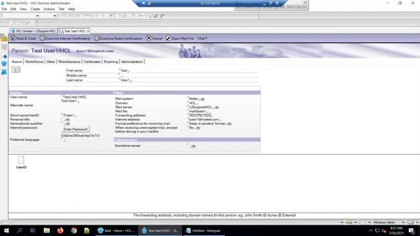Screen dimensions: 420x236
Task: Switch to the HCL Domain - L2Support/HCL tab
Action: [x=33, y=31]
